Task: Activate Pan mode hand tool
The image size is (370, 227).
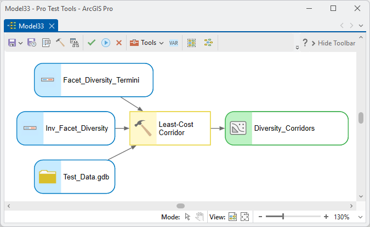Action: click(x=200, y=217)
